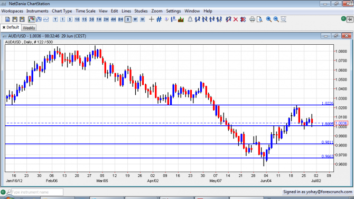Switch to 2H time scale

(x=106, y=19)
